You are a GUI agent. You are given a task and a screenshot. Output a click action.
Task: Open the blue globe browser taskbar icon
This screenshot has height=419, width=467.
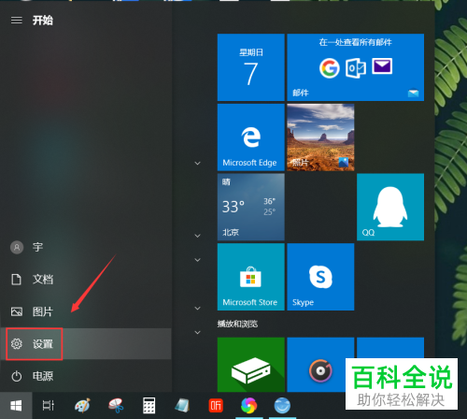pos(282,406)
